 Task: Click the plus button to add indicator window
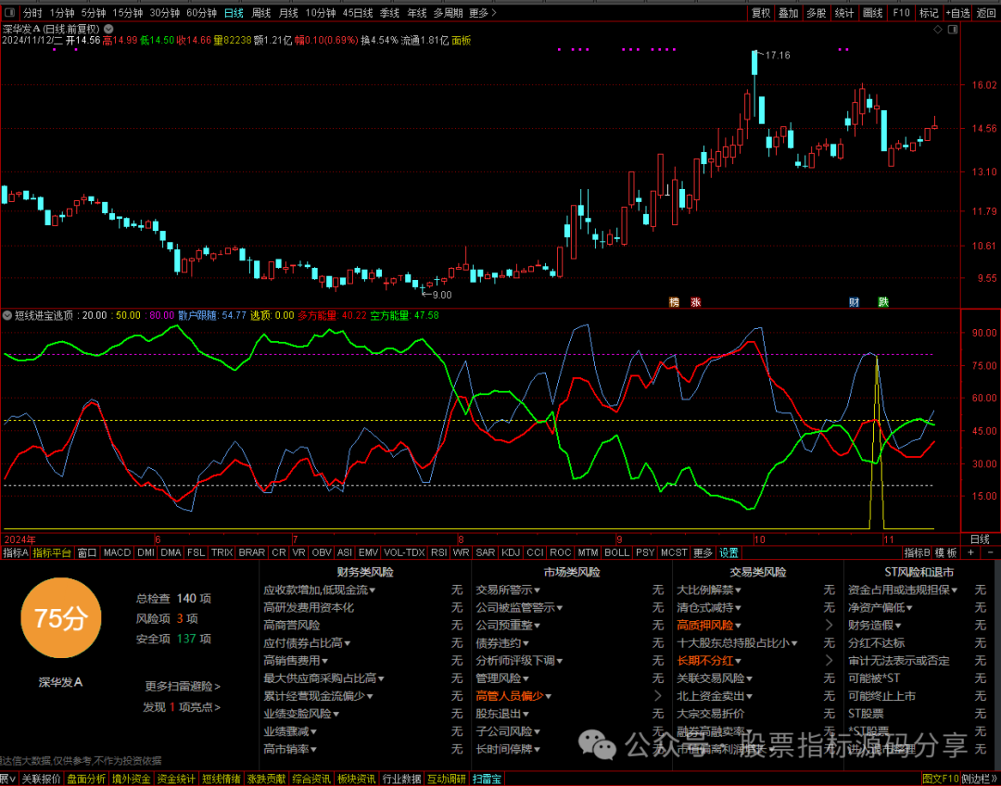tap(970, 552)
